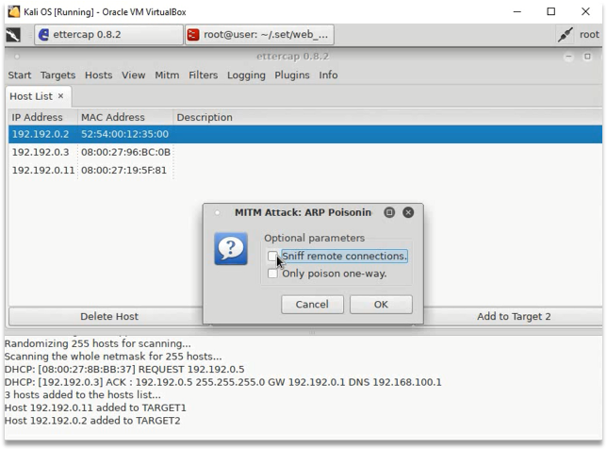Image resolution: width=607 pixels, height=449 pixels.
Task: Select host row 192.192.0.2
Action: [x=305, y=134]
